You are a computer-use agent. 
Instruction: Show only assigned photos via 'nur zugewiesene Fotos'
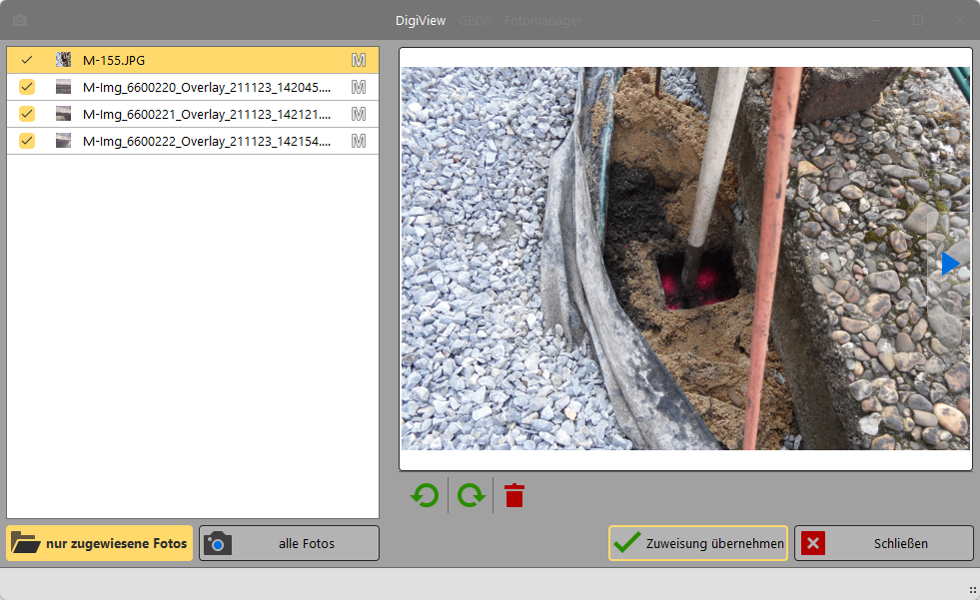[x=100, y=543]
